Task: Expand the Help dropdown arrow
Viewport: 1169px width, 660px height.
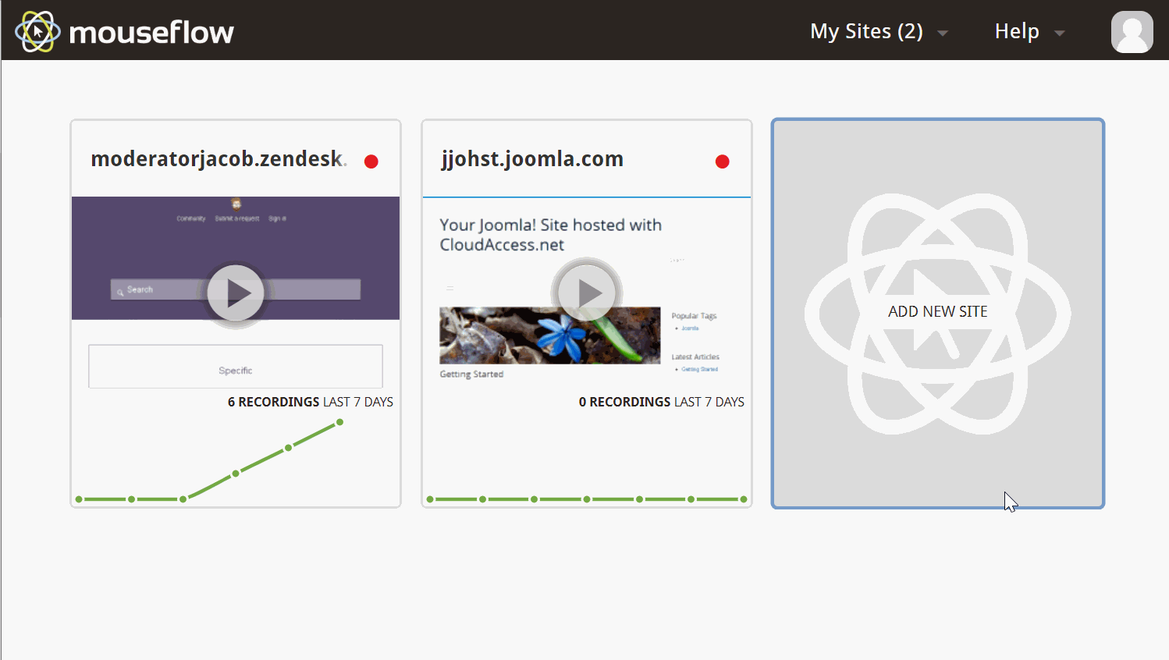Action: [x=1060, y=34]
